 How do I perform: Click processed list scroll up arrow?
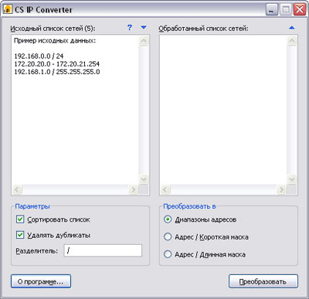(292, 41)
